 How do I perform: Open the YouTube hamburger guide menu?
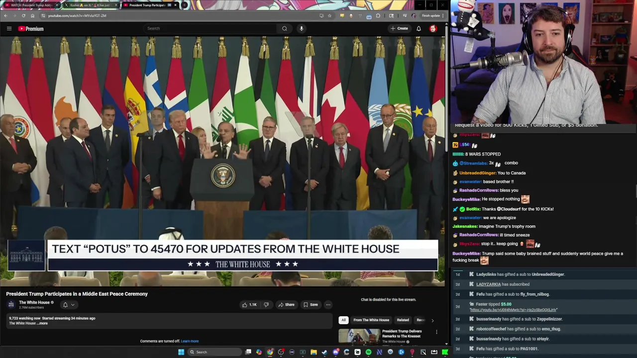click(9, 28)
